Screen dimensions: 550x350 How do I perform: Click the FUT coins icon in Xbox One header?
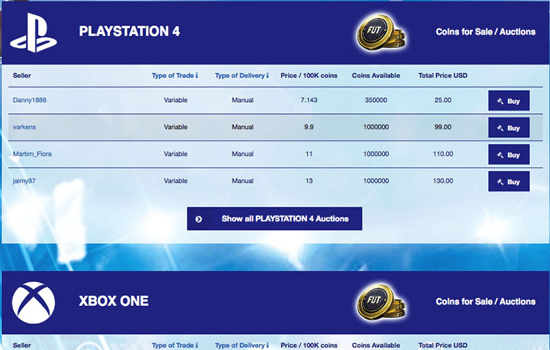pos(381,302)
